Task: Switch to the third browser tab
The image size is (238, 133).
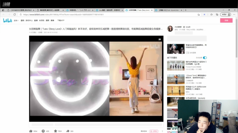Action: (x=80, y=10)
